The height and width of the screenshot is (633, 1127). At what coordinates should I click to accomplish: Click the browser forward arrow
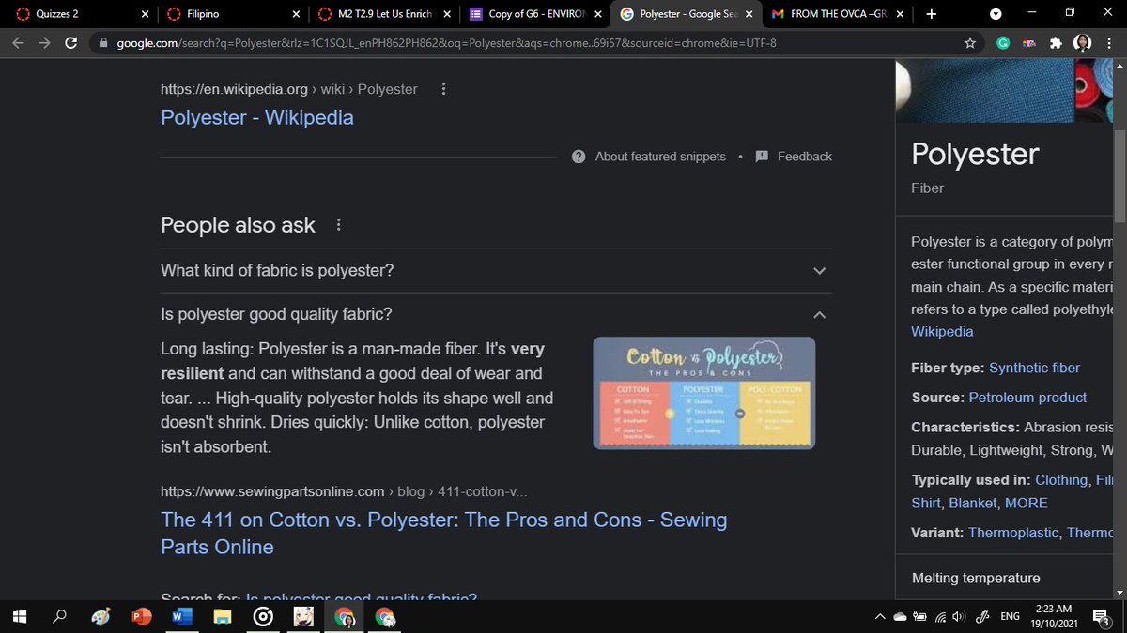coord(44,43)
